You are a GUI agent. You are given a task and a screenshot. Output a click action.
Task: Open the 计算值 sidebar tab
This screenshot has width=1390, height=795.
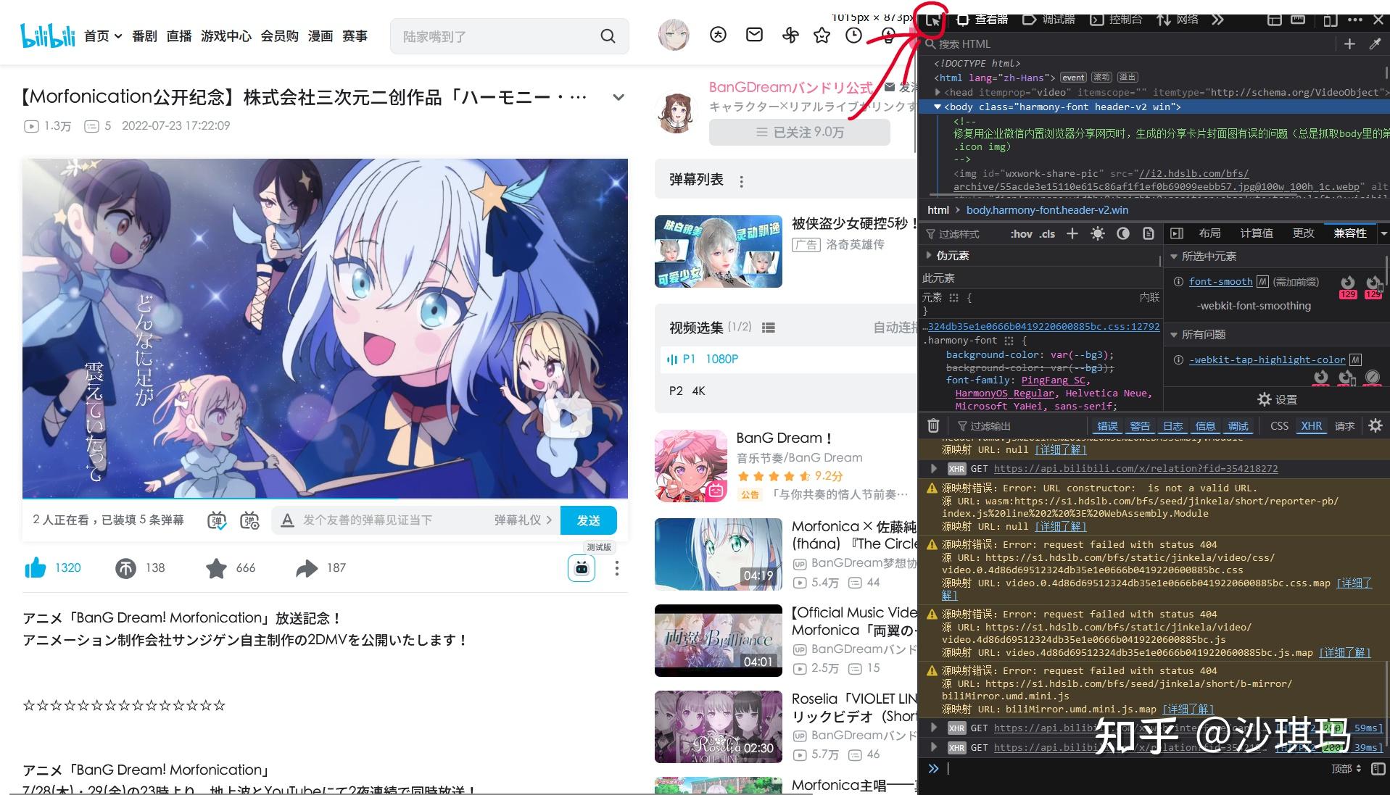(1257, 233)
